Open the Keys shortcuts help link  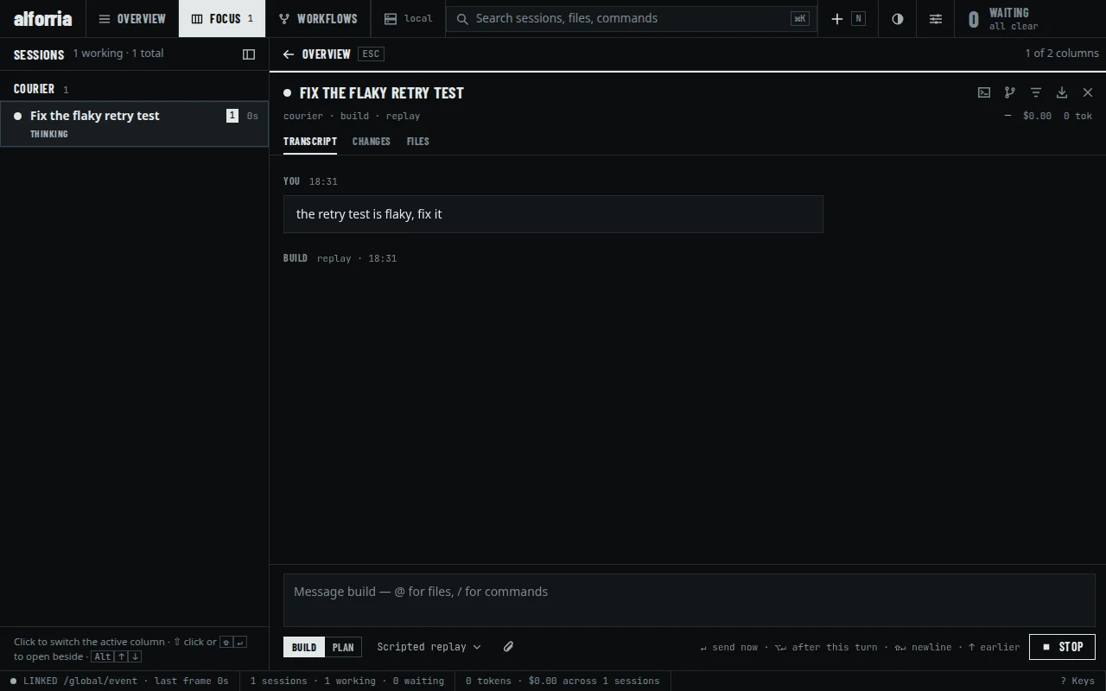coord(1077,681)
